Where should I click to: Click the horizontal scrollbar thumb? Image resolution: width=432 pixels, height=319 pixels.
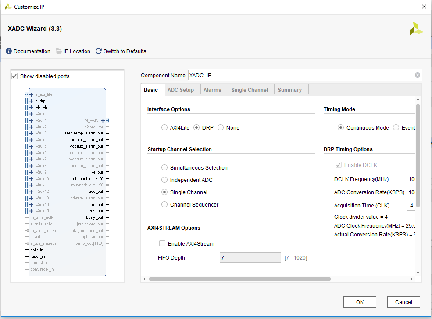240,279
